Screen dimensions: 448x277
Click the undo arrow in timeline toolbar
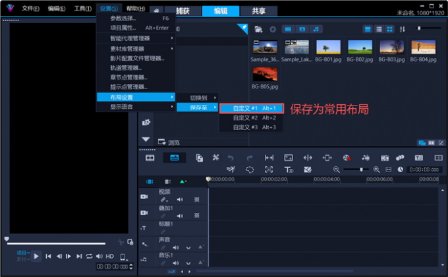pos(231,158)
